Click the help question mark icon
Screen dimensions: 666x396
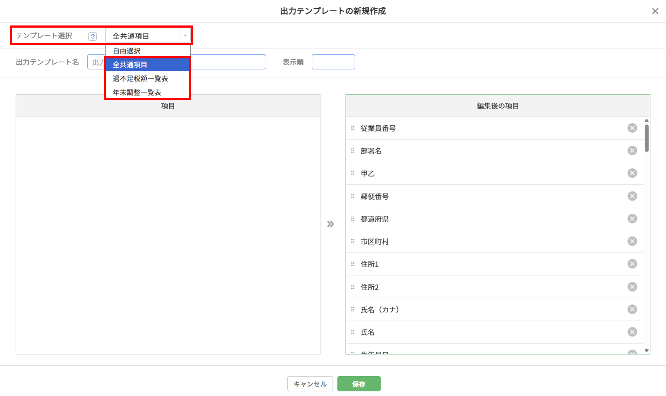pos(92,36)
